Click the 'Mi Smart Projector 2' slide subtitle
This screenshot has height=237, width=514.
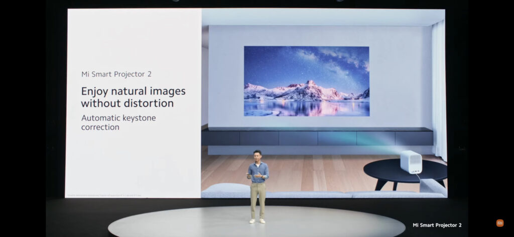point(116,74)
